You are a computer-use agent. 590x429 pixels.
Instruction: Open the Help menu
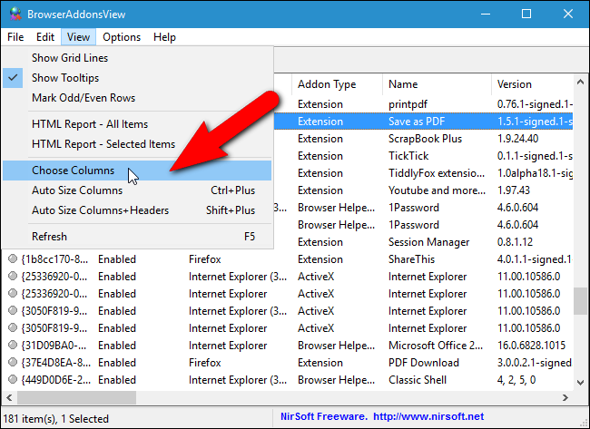click(x=164, y=37)
